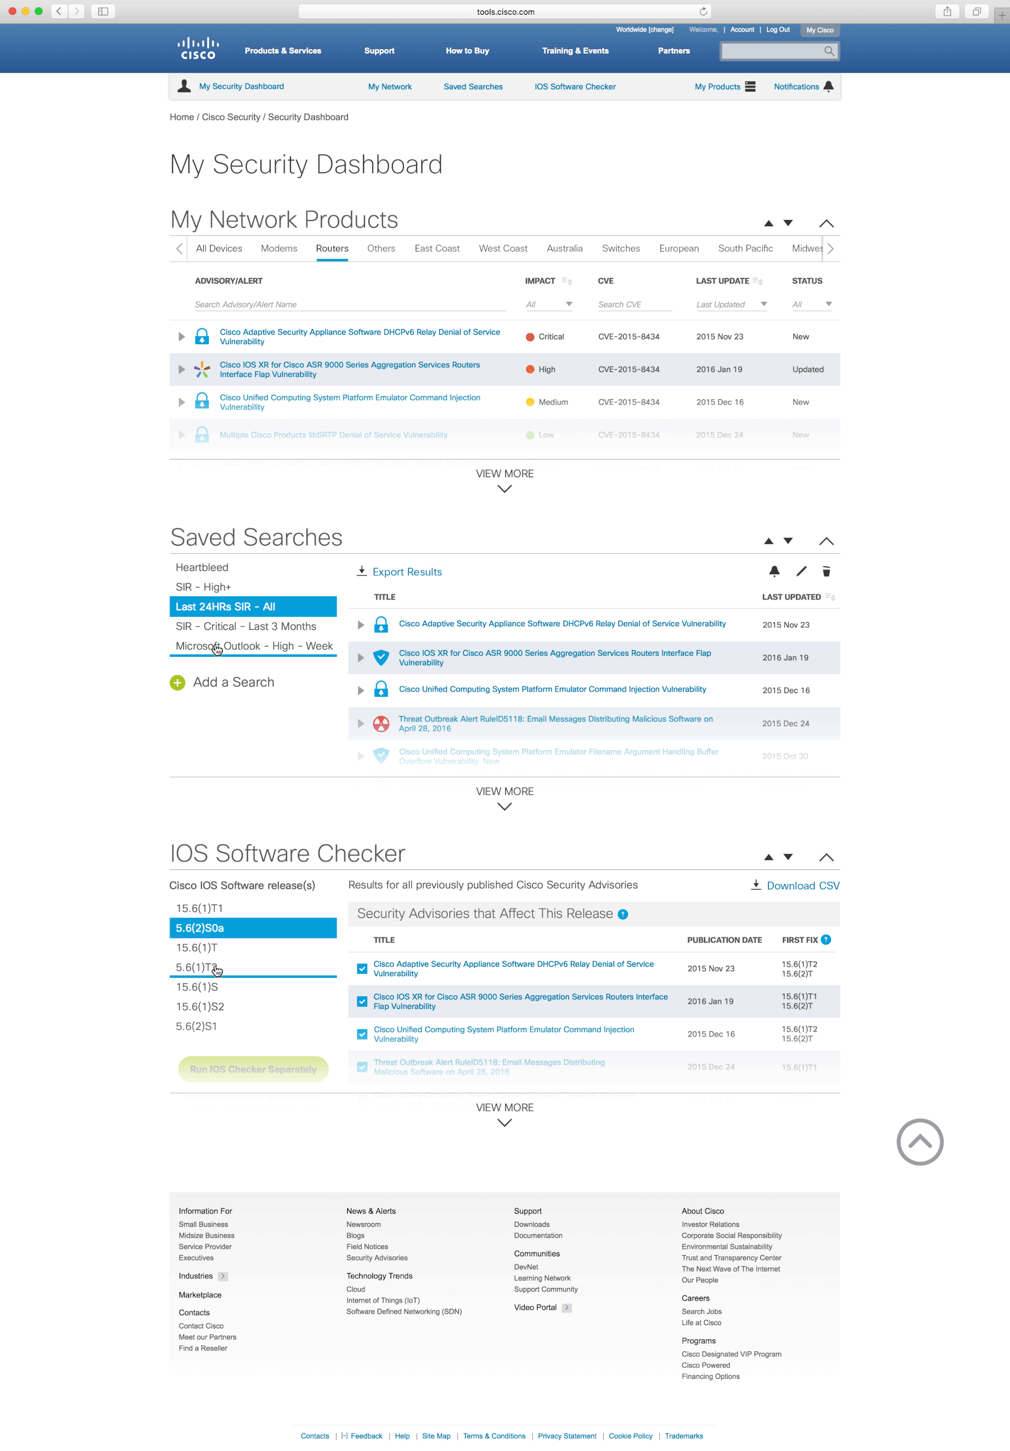The image size is (1010, 1451).
Task: Click the First Fix help icon
Action: (x=826, y=940)
